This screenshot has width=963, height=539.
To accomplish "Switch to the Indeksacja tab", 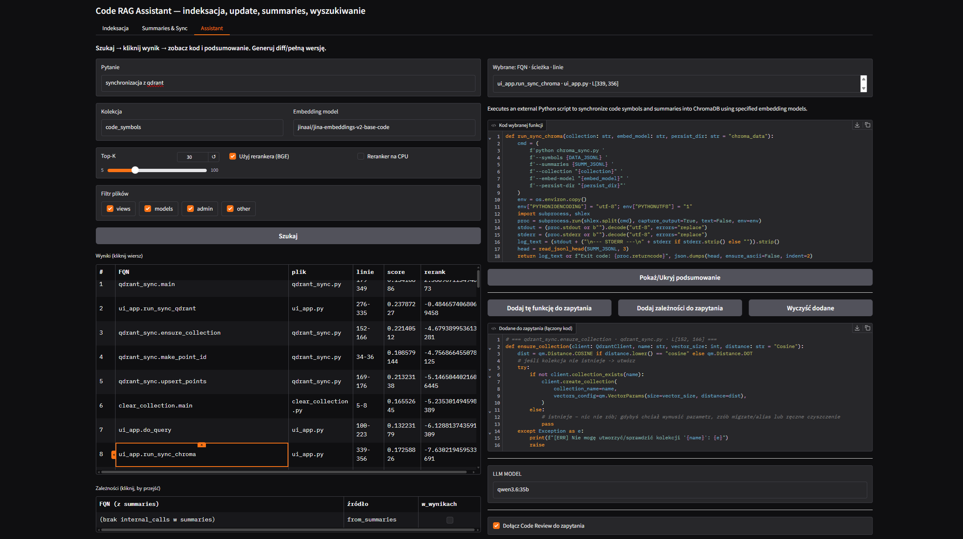I will tap(116, 28).
